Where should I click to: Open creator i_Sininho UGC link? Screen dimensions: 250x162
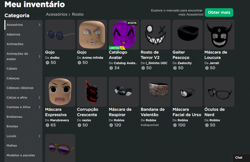click(157, 63)
